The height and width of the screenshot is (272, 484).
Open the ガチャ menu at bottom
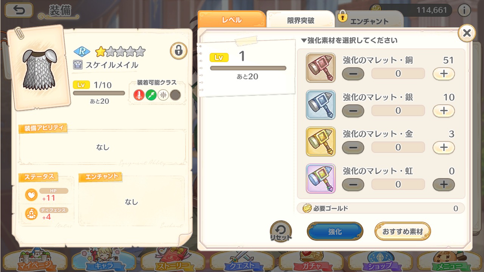(x=311, y=261)
